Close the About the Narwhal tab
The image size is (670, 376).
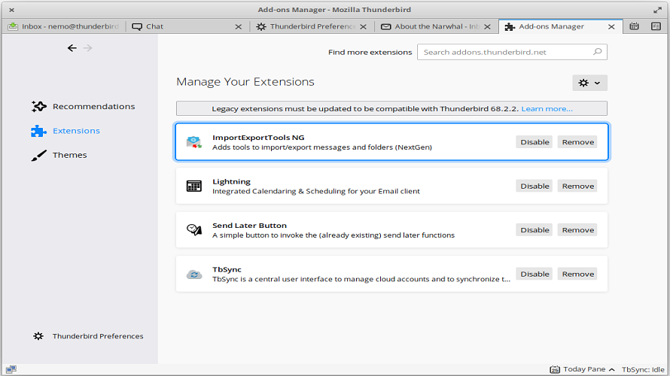coord(487,26)
